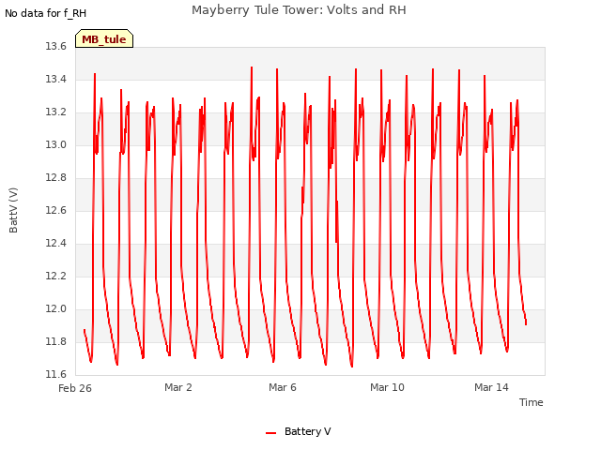This screenshot has width=601, height=450.
Task: Click the Feb 26 x-axis tick label
Action: 75,388
